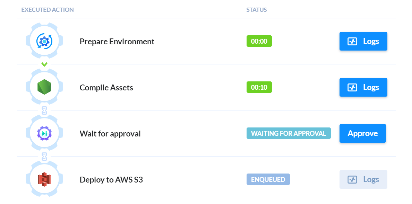This screenshot has width=412, height=204.
Task: Click the Prepare Environment gear icon
Action: (x=44, y=41)
